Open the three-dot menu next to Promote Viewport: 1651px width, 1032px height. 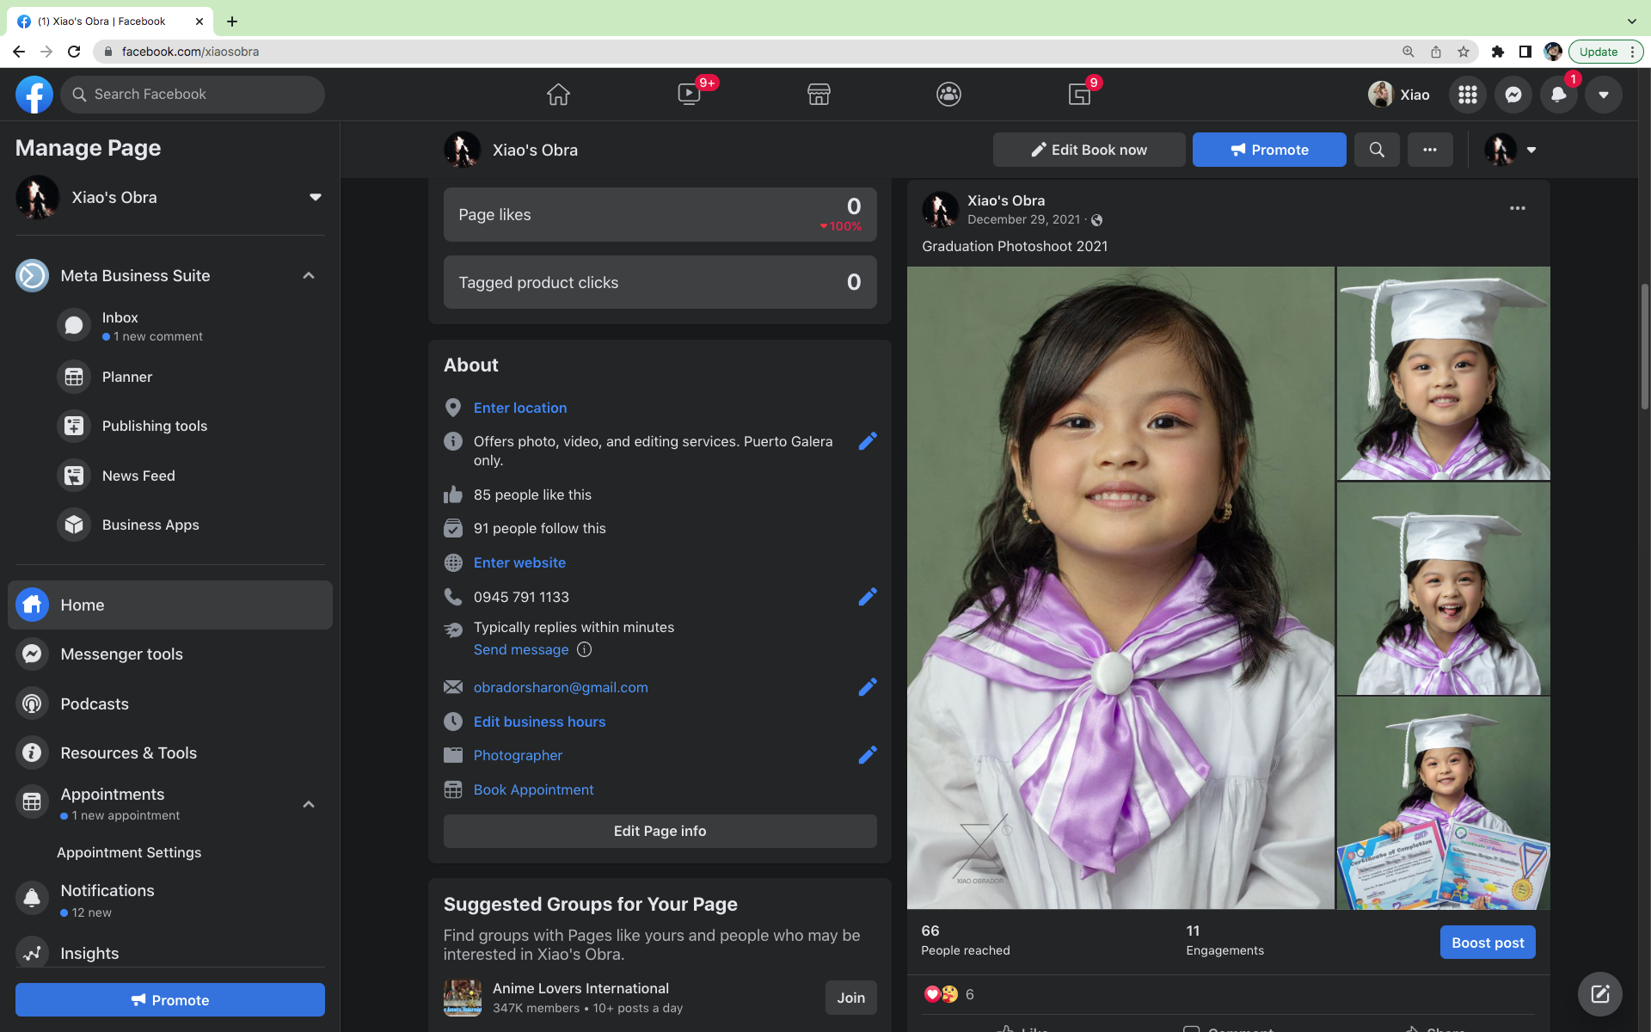[1430, 150]
